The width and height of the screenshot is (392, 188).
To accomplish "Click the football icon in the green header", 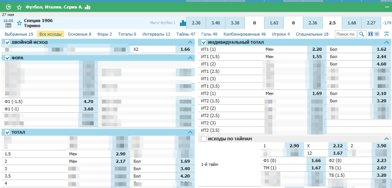I will click(x=8, y=7).
